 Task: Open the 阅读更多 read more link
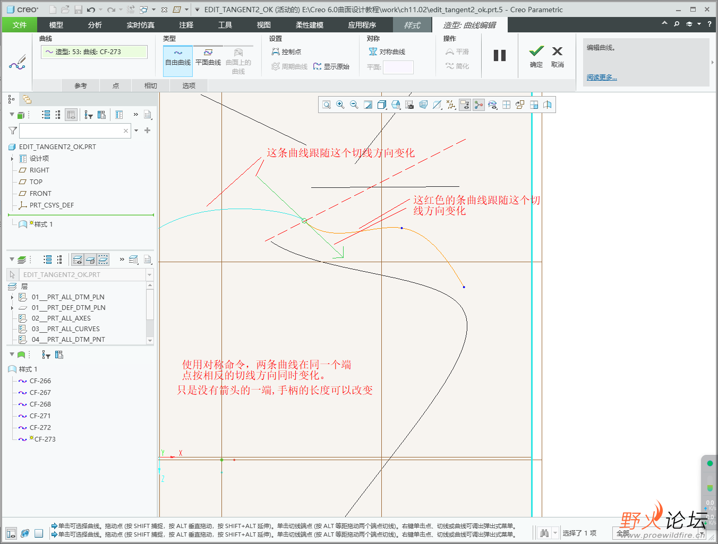(x=602, y=77)
